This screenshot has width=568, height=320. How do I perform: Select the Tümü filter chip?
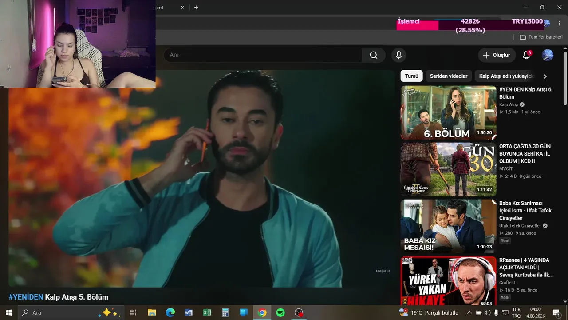(411, 76)
